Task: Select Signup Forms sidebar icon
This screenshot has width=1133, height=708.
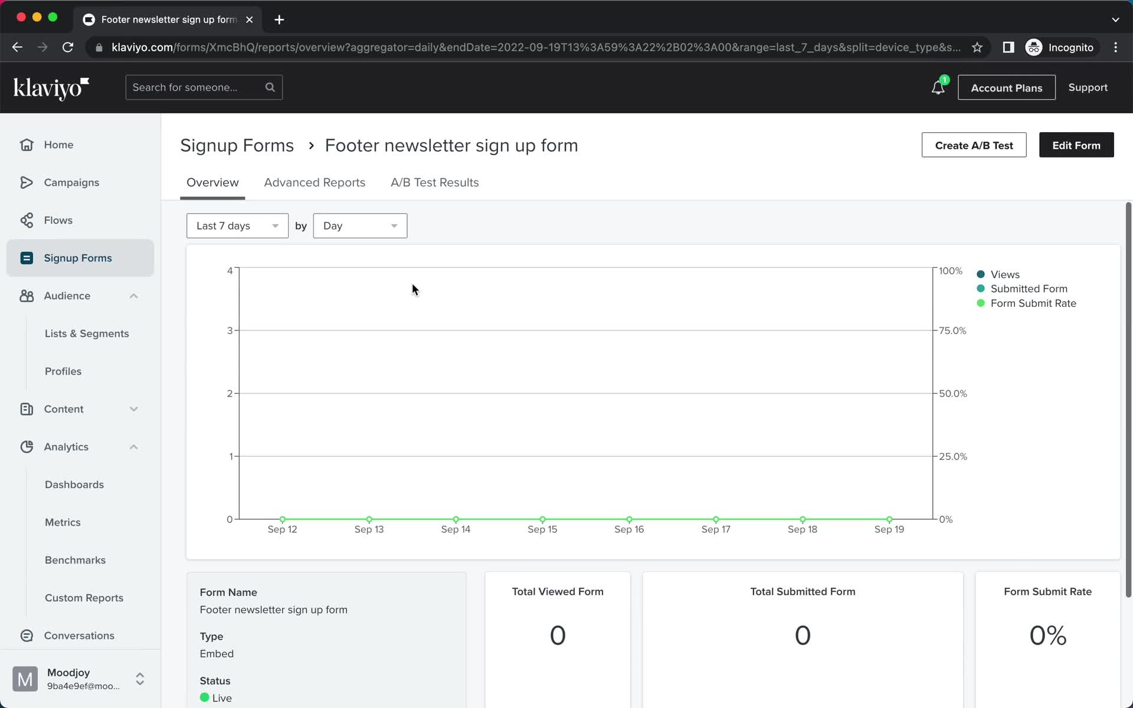Action: 26,258
